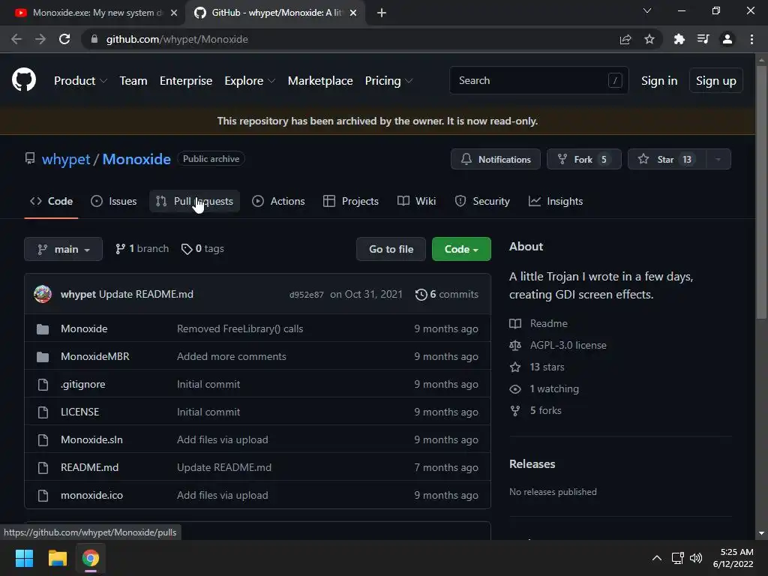This screenshot has width=768, height=576.
Task: View the 0 tags link
Action: pyautogui.click(x=202, y=249)
